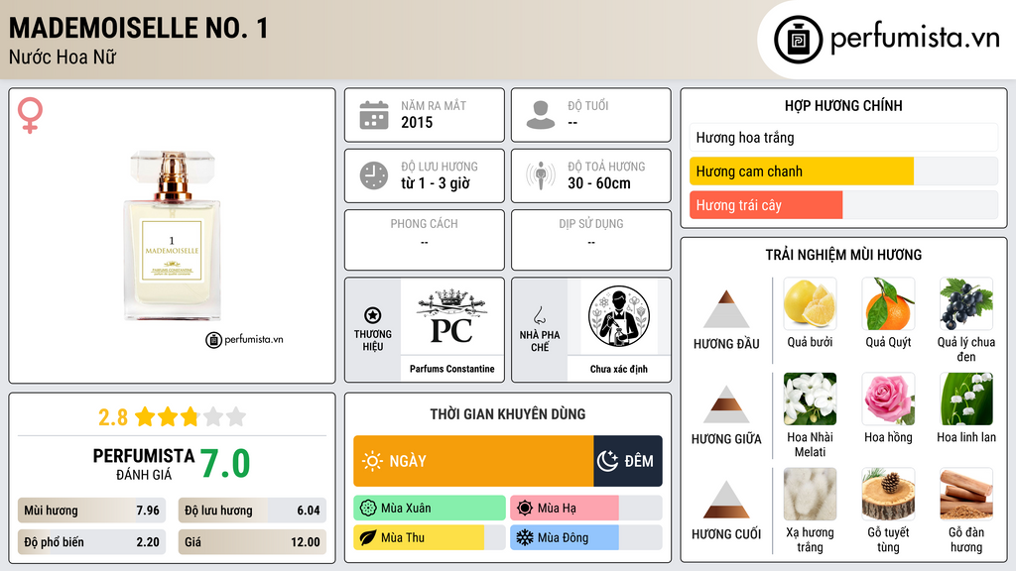
Task: Click the Hợp hương chính heading
Action: pyautogui.click(x=843, y=105)
